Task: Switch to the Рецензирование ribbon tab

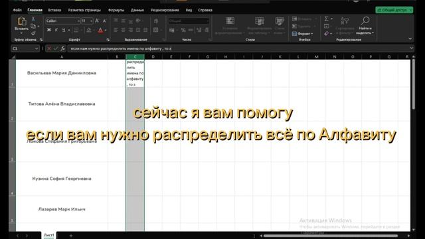Action: click(x=165, y=10)
